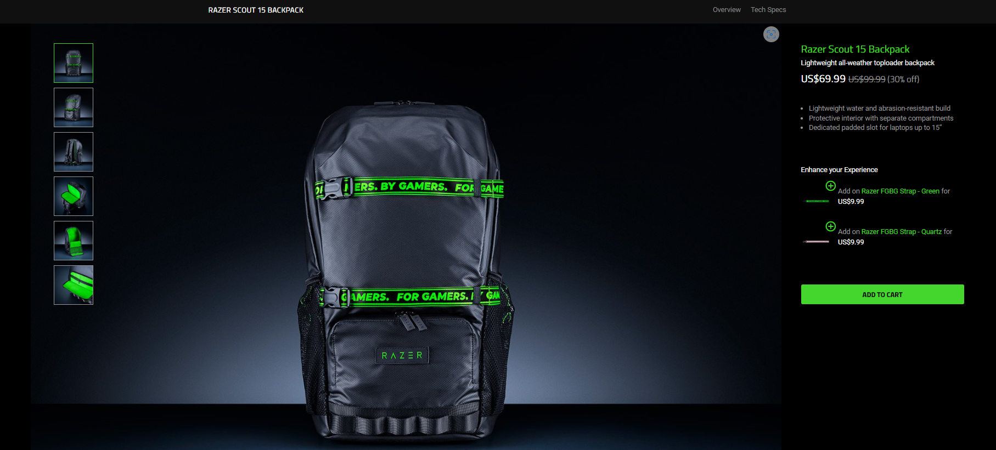Open Razer FGBG Strap - Green link

[x=901, y=191]
